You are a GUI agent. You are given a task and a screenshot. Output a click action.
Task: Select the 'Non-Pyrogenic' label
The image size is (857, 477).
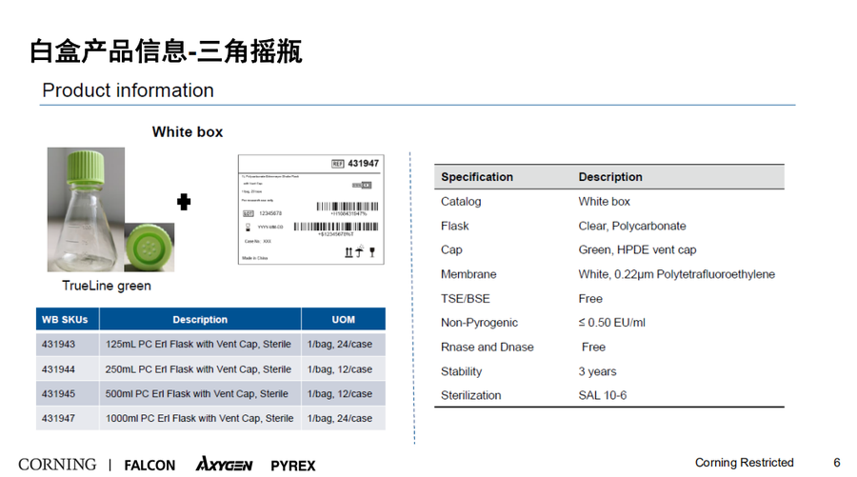coord(479,323)
